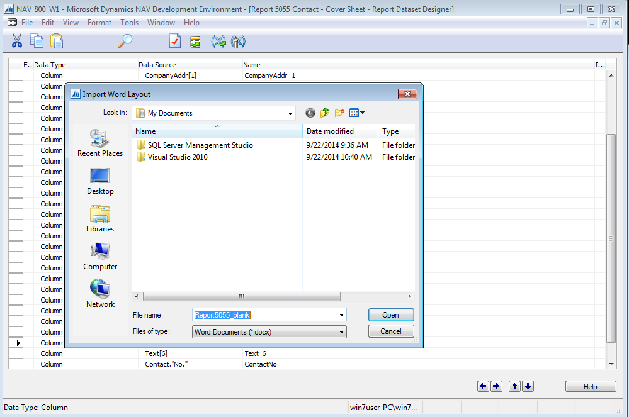The image size is (629, 417).
Task: Click the Paste clipboard toolbar icon
Action: [57, 42]
